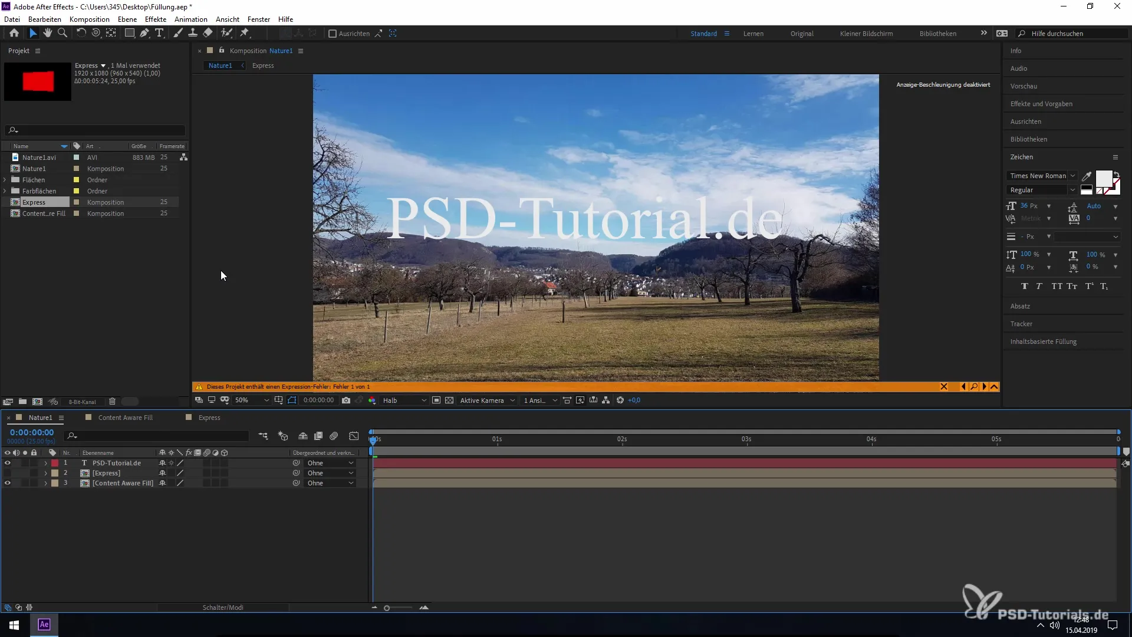Open the Effekte menu

156,19
